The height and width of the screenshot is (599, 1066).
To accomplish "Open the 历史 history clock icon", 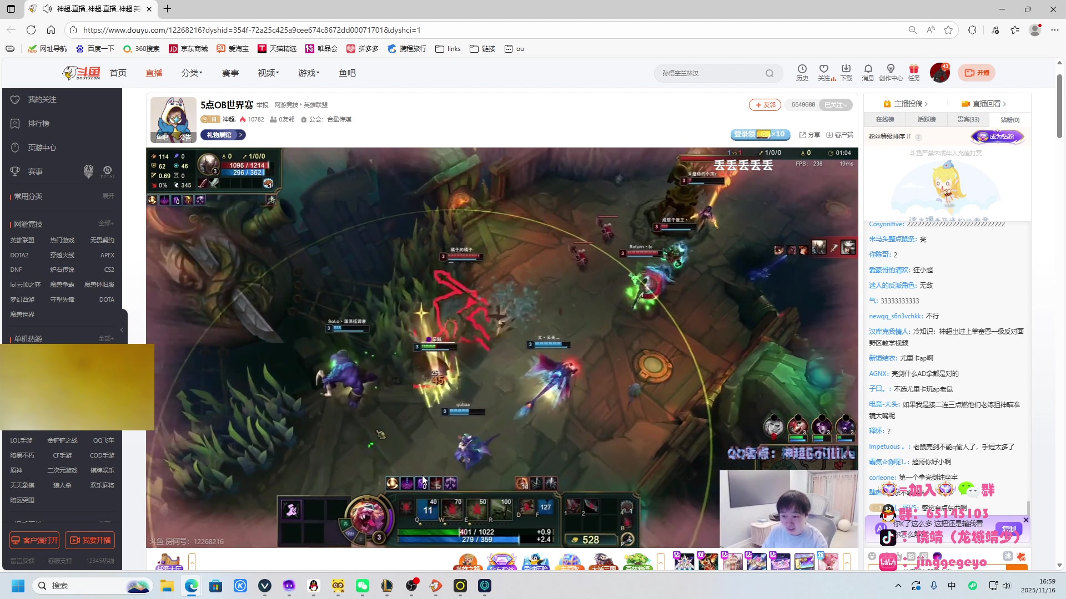I will pyautogui.click(x=802, y=69).
